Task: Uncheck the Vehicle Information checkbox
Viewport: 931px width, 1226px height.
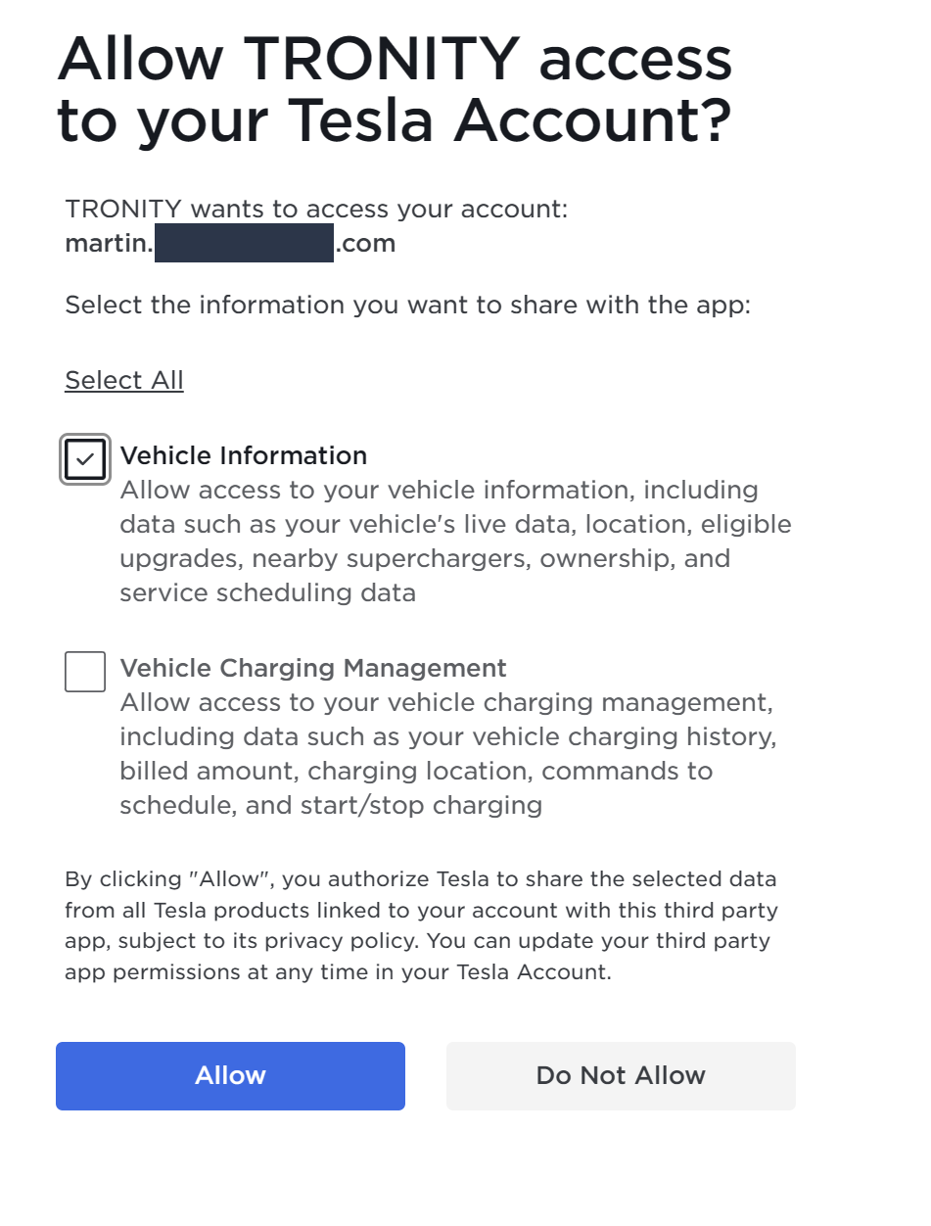Action: pyautogui.click(x=85, y=459)
